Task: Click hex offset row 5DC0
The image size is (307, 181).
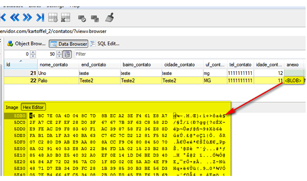Action: (x=20, y=123)
